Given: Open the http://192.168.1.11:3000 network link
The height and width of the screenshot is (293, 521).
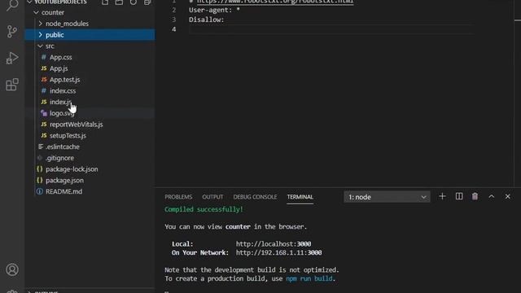Looking at the screenshot, I should tap(278, 252).
